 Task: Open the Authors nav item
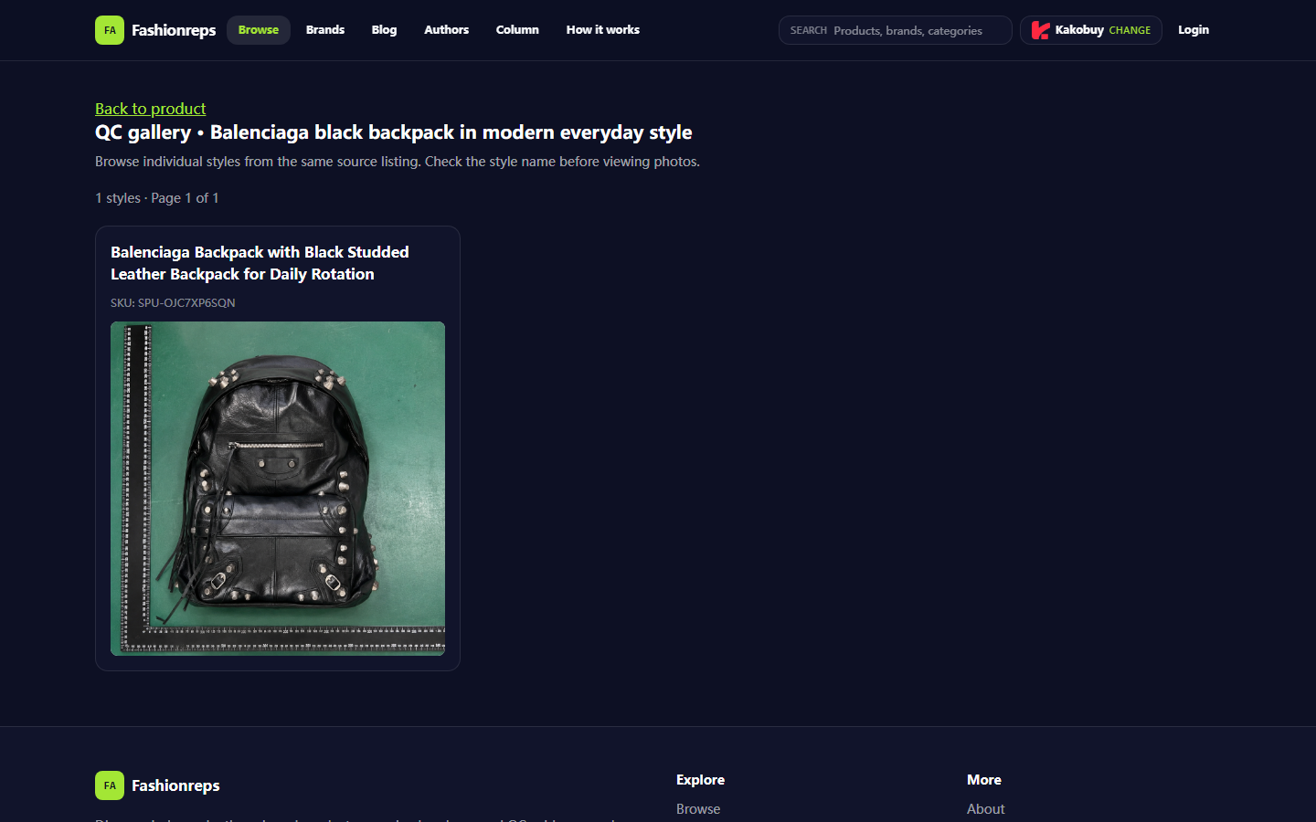pos(446,30)
